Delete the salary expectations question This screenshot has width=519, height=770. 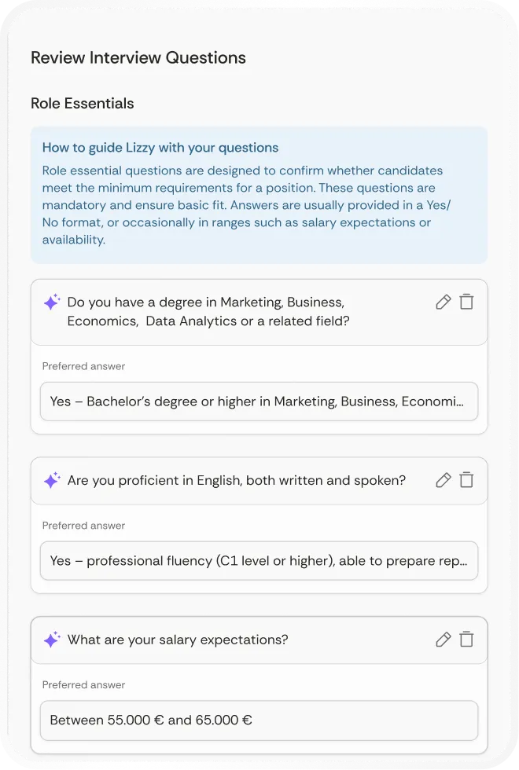(x=466, y=640)
